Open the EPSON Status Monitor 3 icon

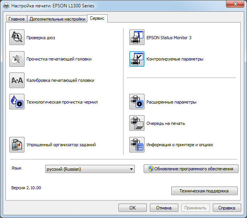click(137, 37)
